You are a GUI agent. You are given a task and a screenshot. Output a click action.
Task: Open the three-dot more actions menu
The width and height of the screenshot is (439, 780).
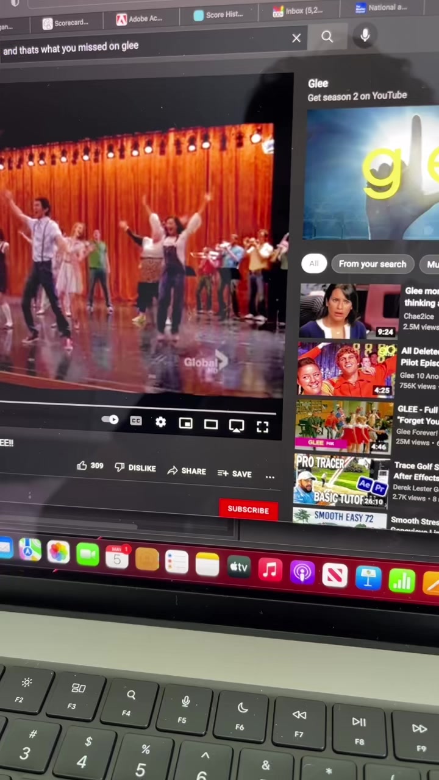tap(269, 477)
